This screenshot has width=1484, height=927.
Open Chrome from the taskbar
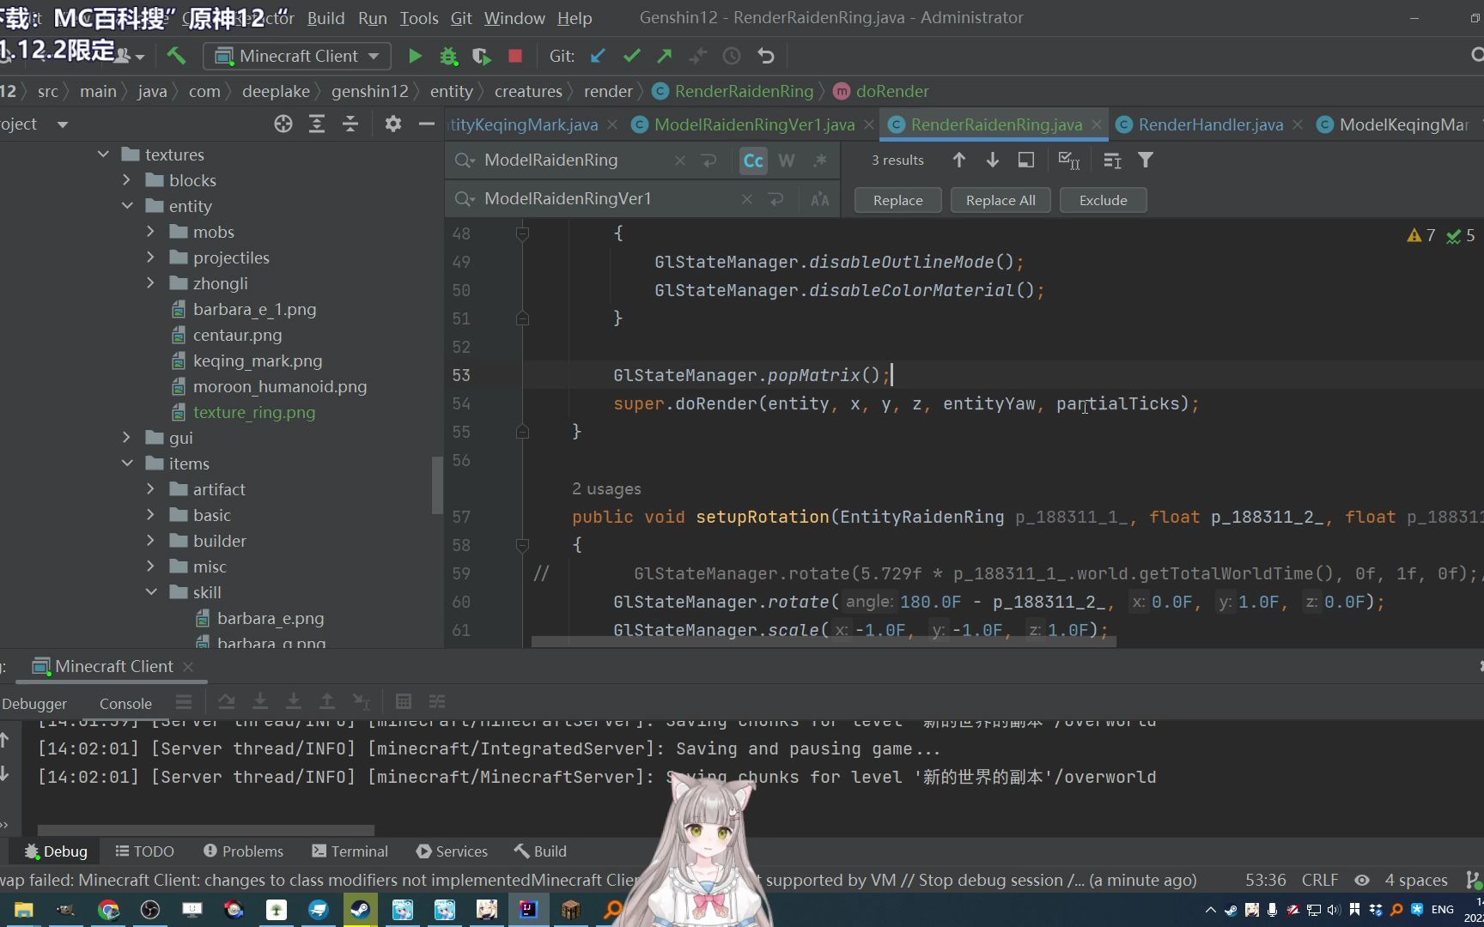coord(109,910)
